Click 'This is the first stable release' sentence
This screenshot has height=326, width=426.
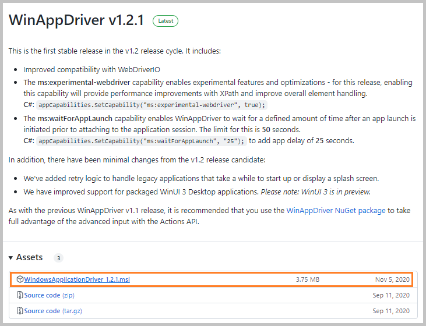(114, 51)
